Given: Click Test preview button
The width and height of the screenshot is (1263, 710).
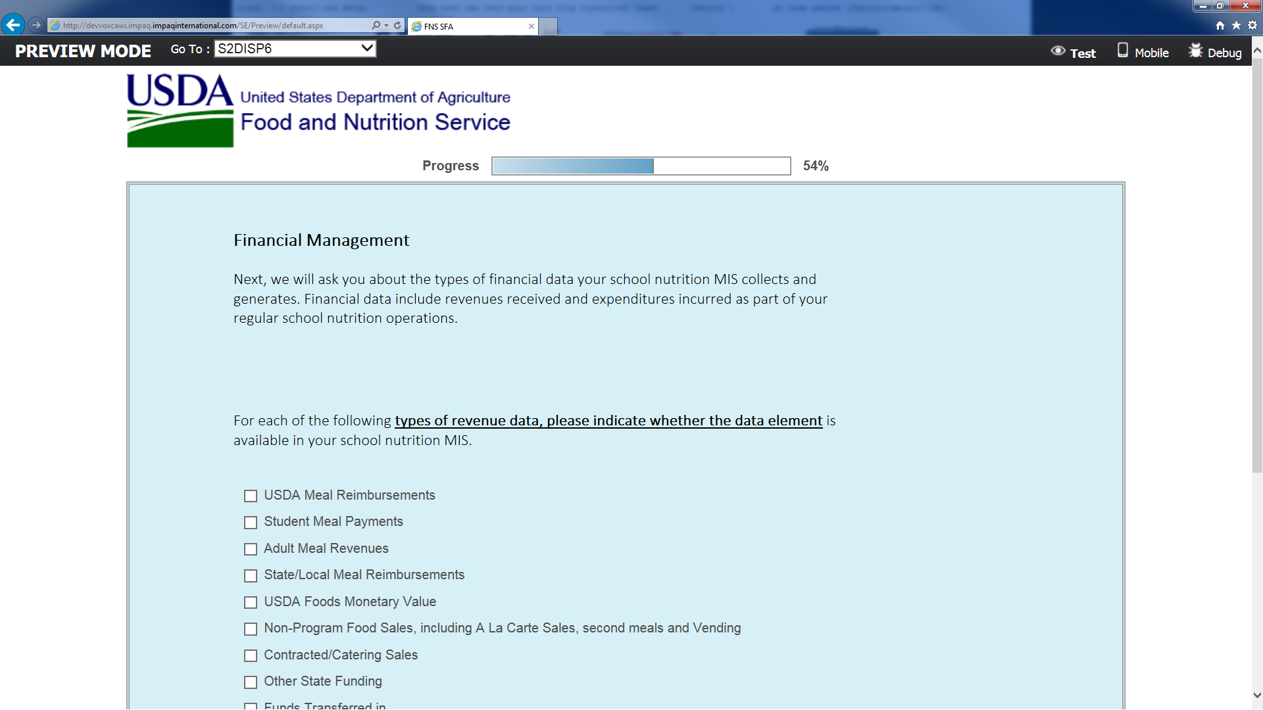Looking at the screenshot, I should tap(1073, 52).
